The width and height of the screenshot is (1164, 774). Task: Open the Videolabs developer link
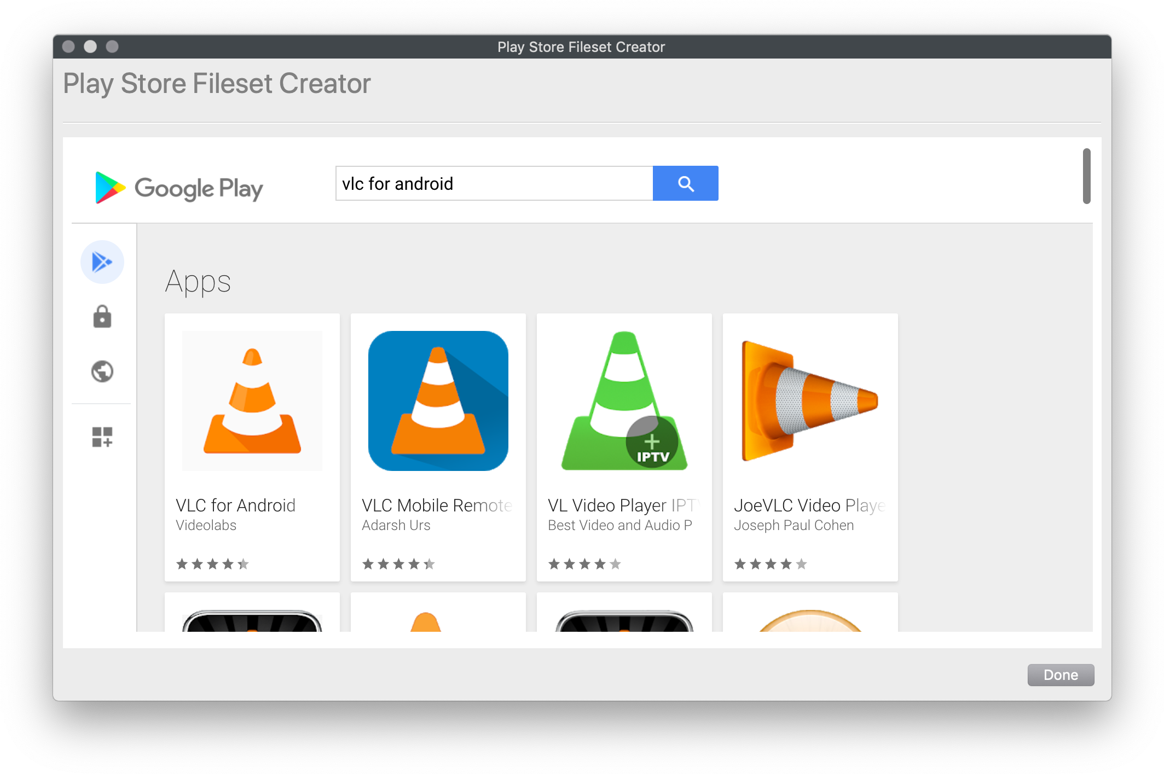pos(206,525)
